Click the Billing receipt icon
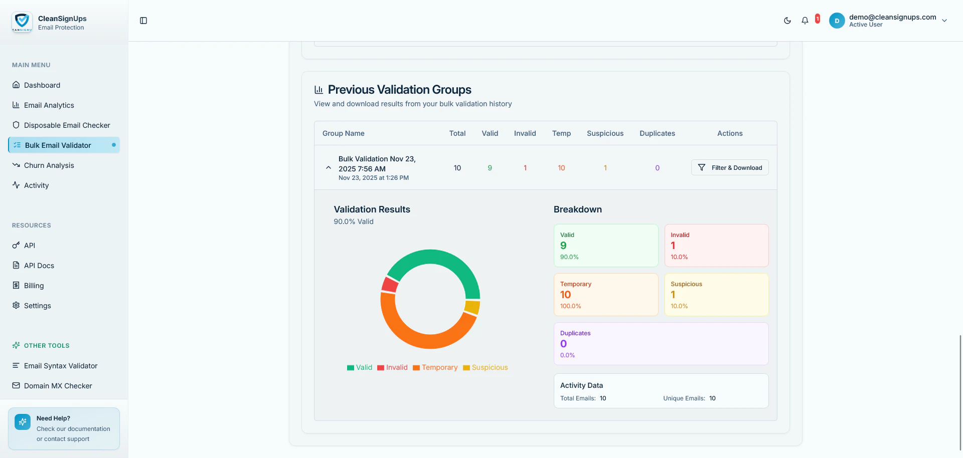Viewport: 963px width, 458px height. pyautogui.click(x=16, y=285)
